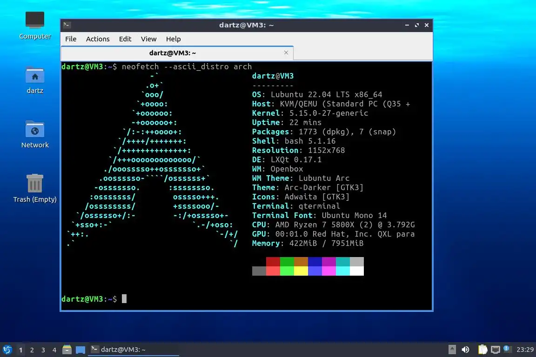The height and width of the screenshot is (357, 536).
Task: Open the Actions menu
Action: (98, 39)
